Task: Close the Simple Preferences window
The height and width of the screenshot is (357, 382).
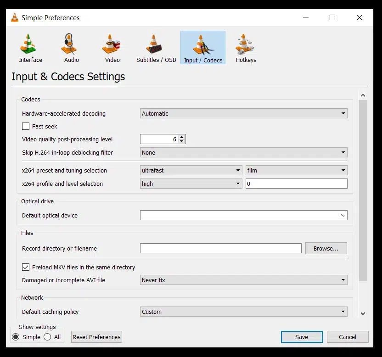Action: click(360, 17)
